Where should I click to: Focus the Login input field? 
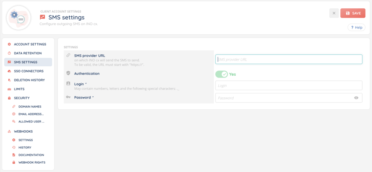(289, 85)
